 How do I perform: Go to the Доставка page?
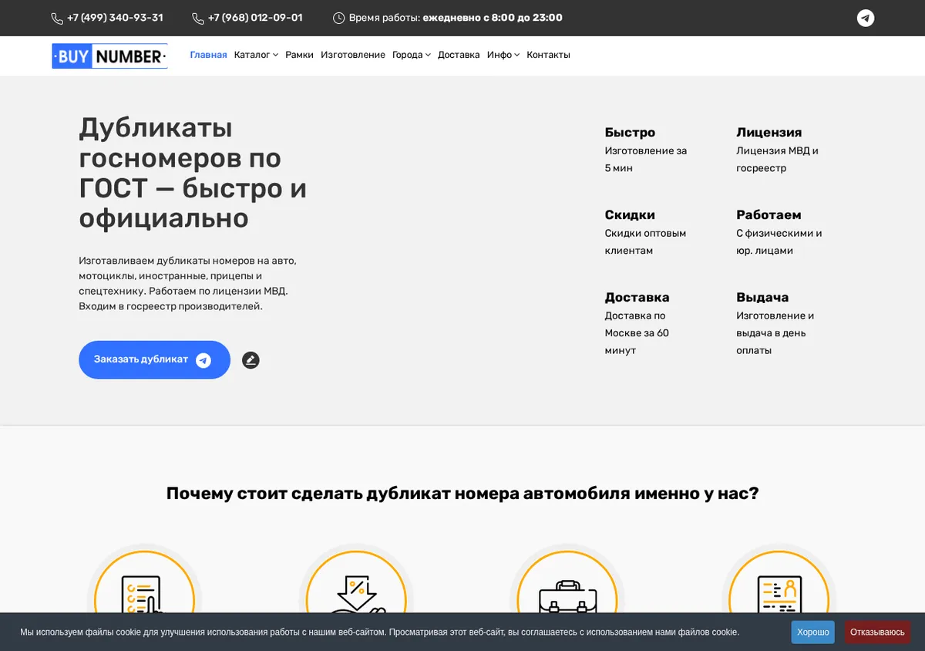(459, 55)
